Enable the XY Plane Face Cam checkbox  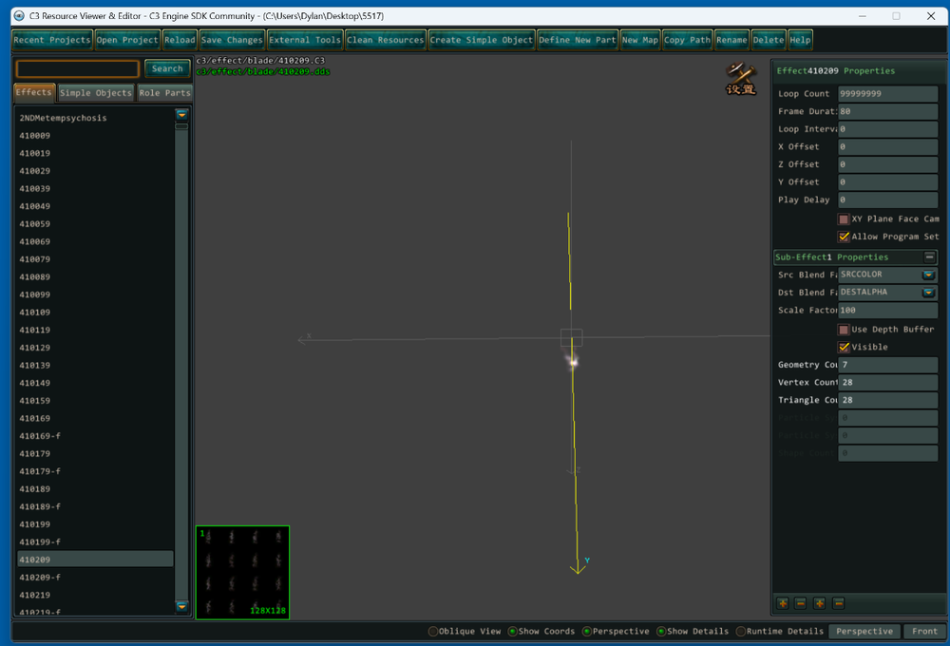[844, 219]
